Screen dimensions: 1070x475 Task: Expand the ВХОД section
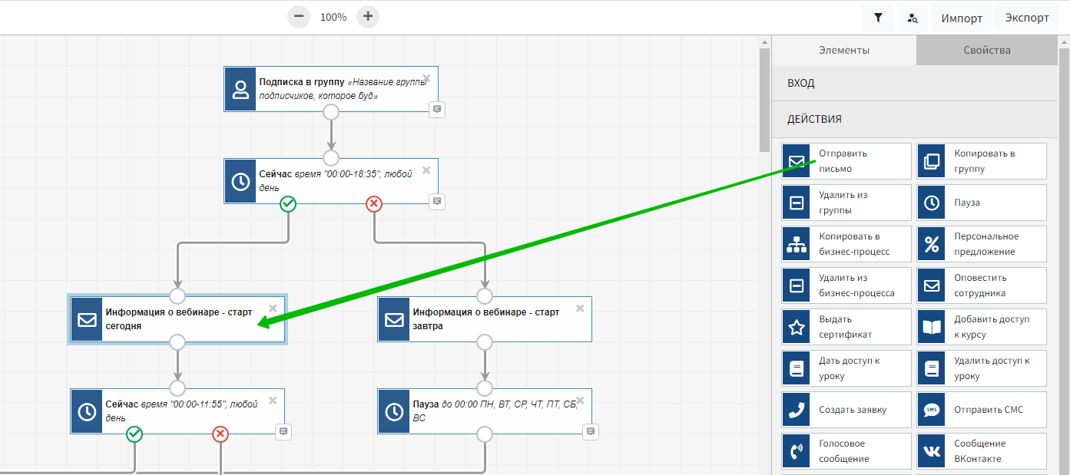click(x=914, y=83)
